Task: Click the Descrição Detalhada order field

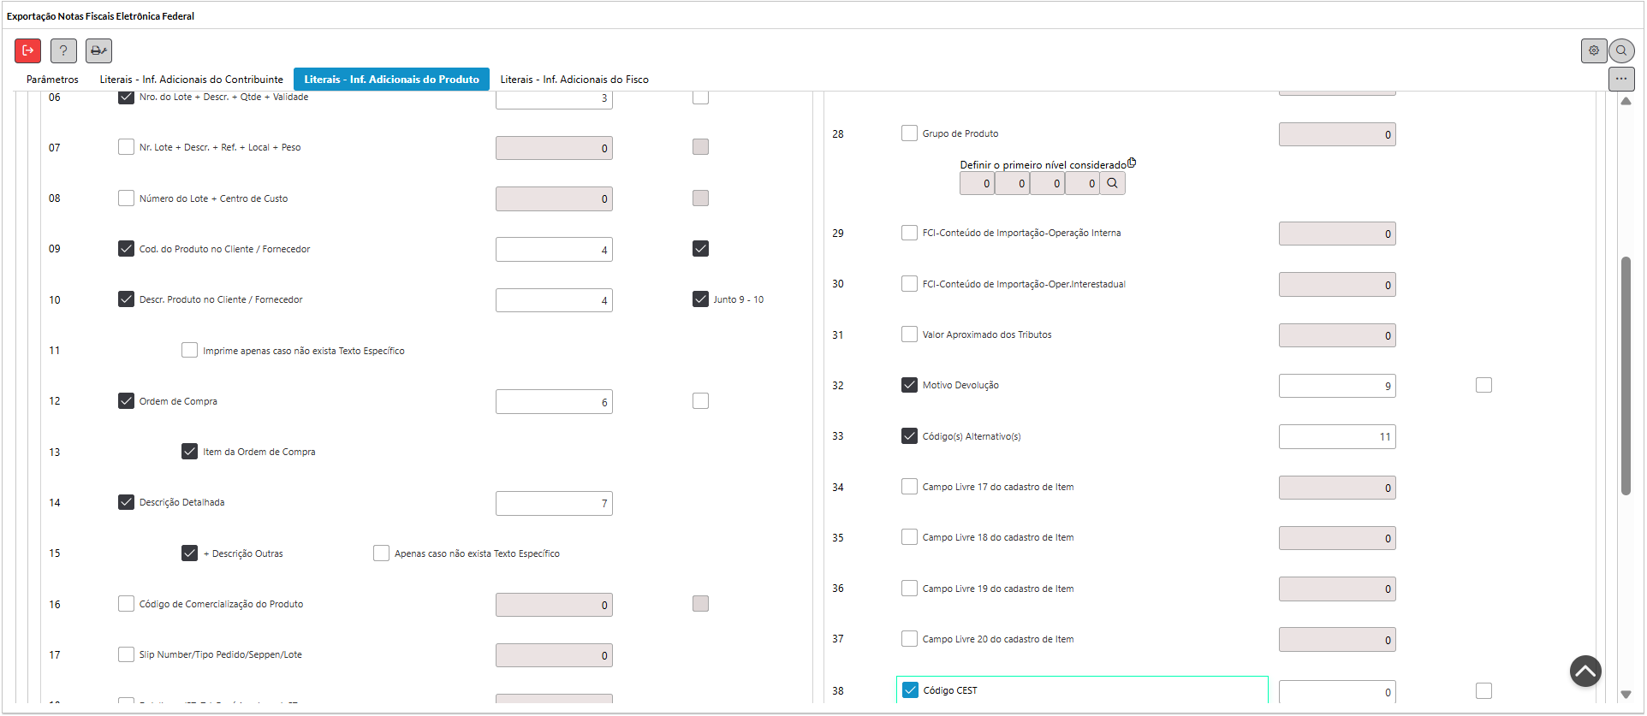Action: pyautogui.click(x=554, y=504)
